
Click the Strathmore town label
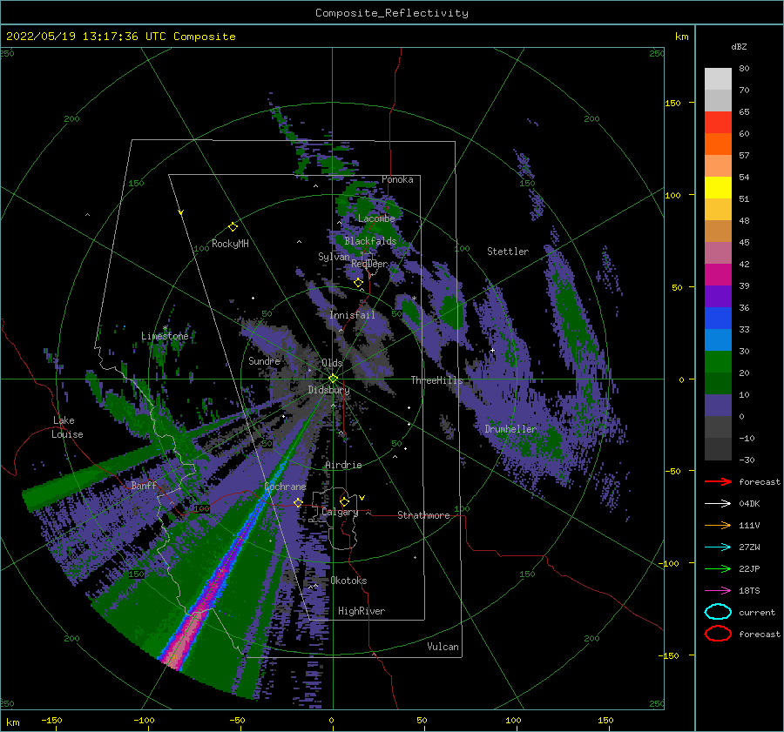tap(423, 515)
